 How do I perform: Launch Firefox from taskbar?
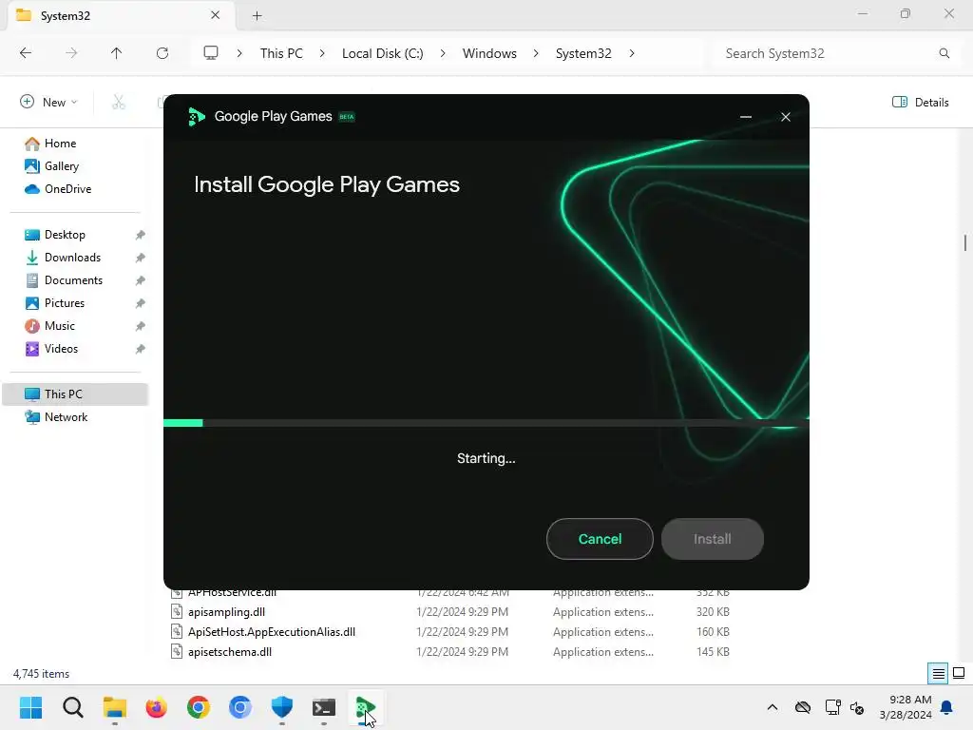[157, 707]
